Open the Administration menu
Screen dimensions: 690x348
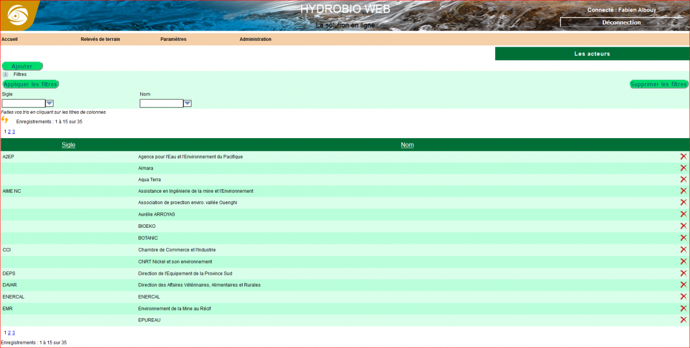click(255, 39)
